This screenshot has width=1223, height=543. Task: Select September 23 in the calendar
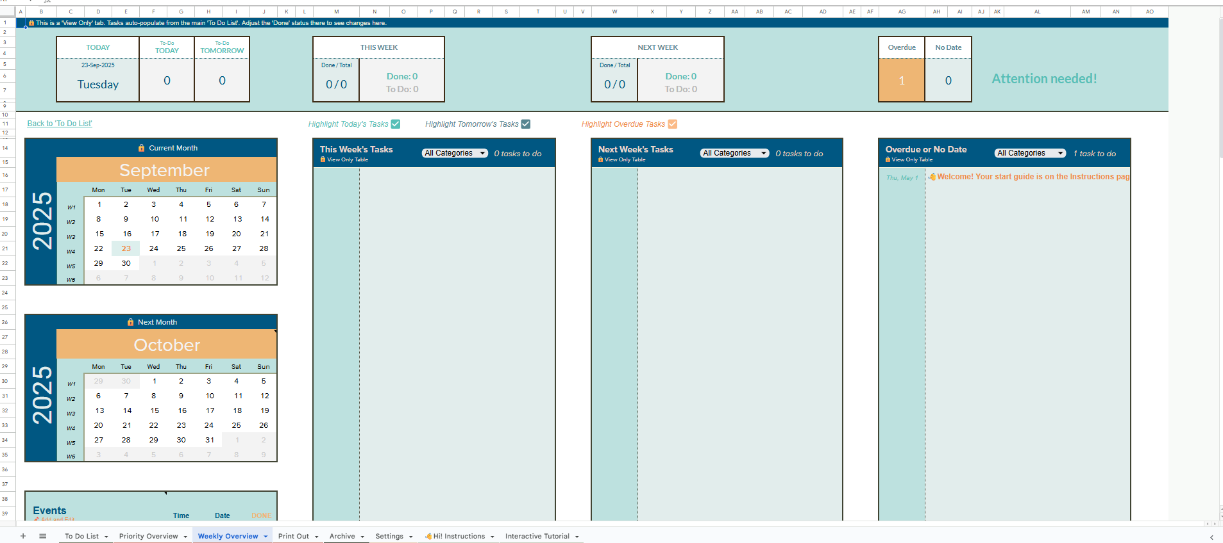point(126,248)
